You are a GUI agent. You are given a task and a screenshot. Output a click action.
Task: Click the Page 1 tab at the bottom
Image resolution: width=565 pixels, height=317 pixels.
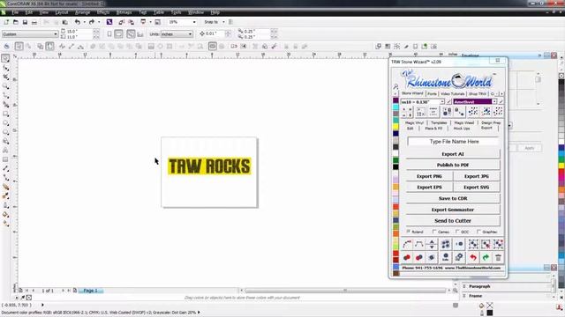click(90, 291)
